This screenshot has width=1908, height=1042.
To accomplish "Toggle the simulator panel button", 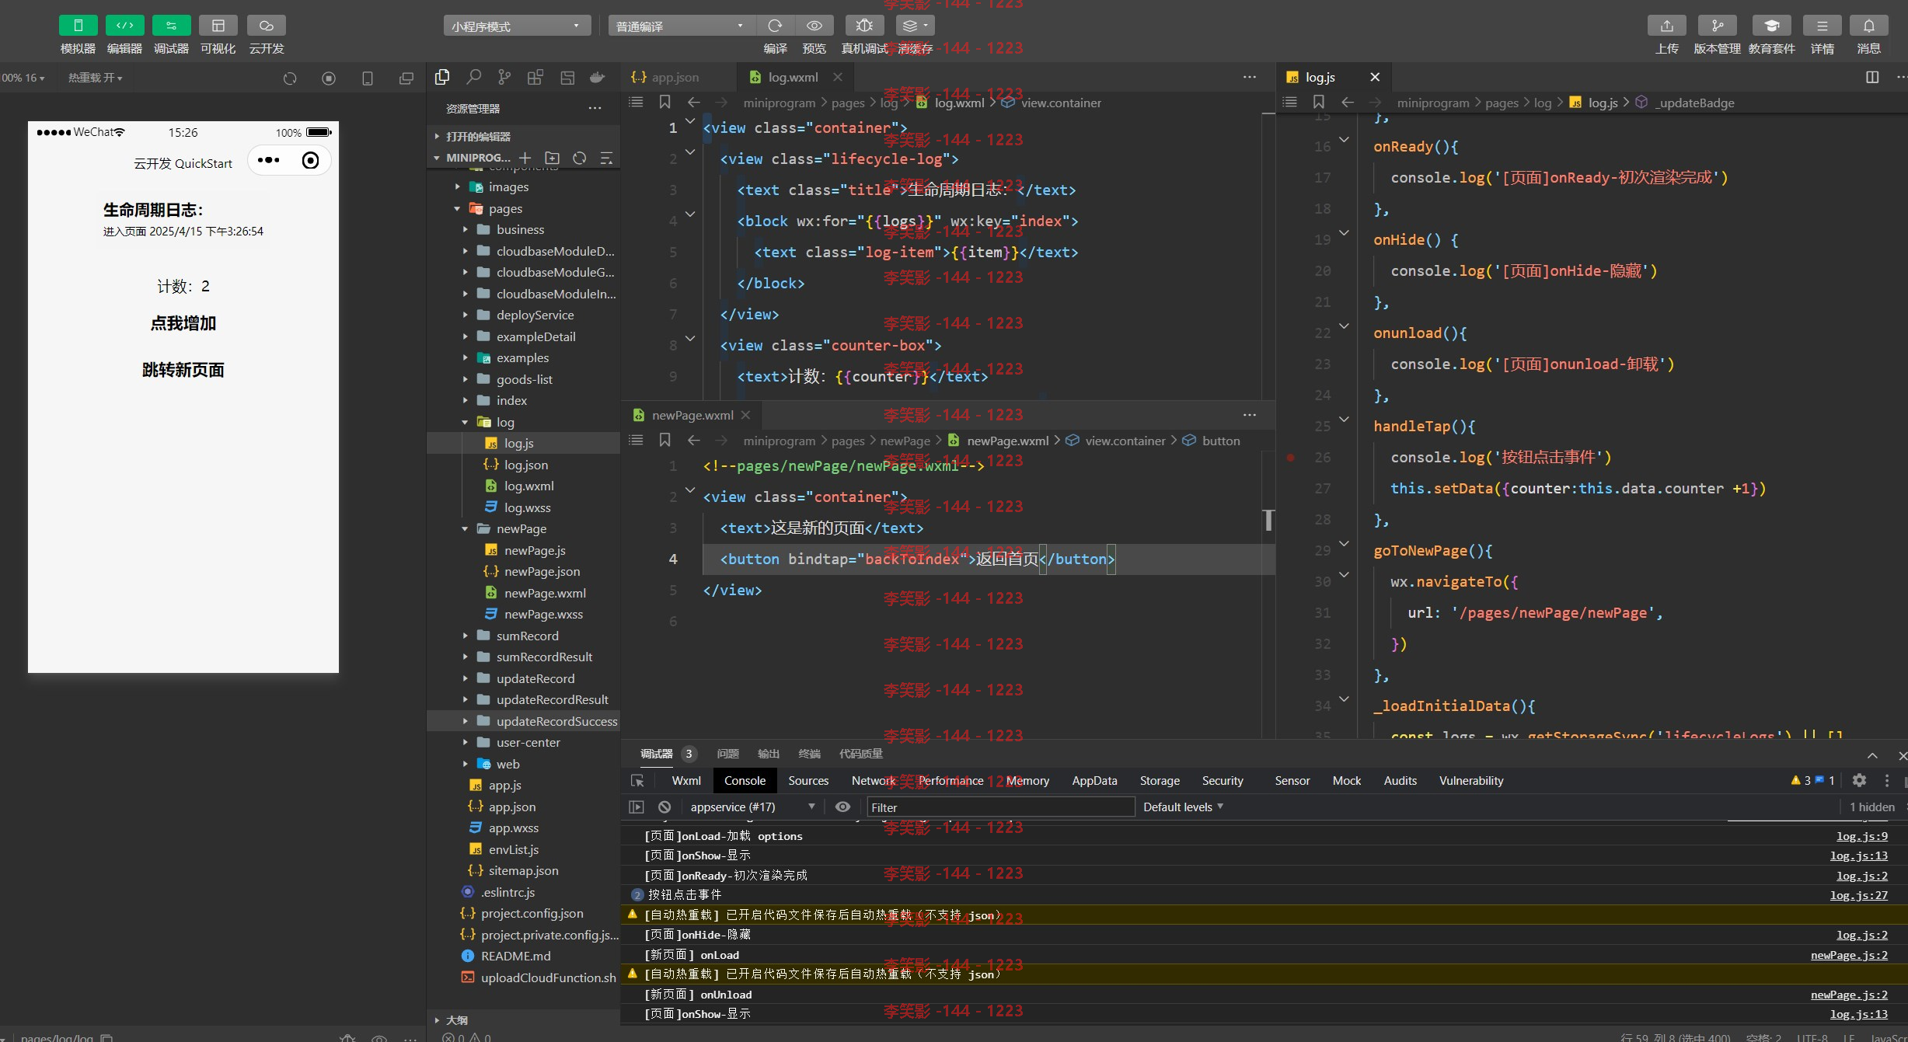I will coord(78,26).
